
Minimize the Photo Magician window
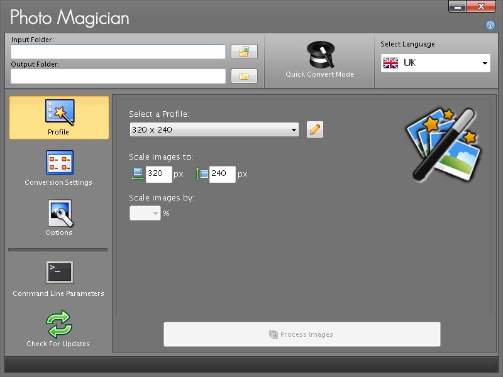(458, 6)
